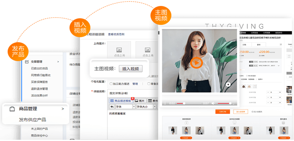294x141 pixels.
Task: Open fullscreen from the video control bar
Action: click(234, 103)
